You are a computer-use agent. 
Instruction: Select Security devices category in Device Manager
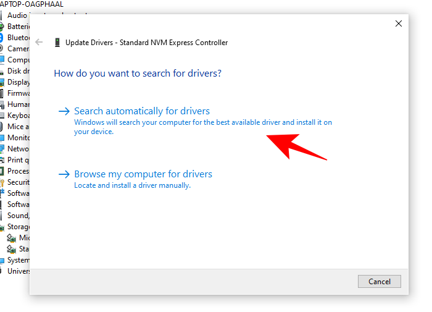[19, 182]
